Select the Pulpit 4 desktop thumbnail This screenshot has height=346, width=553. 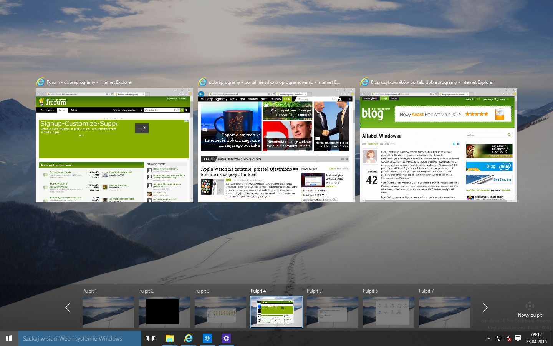[x=276, y=312]
